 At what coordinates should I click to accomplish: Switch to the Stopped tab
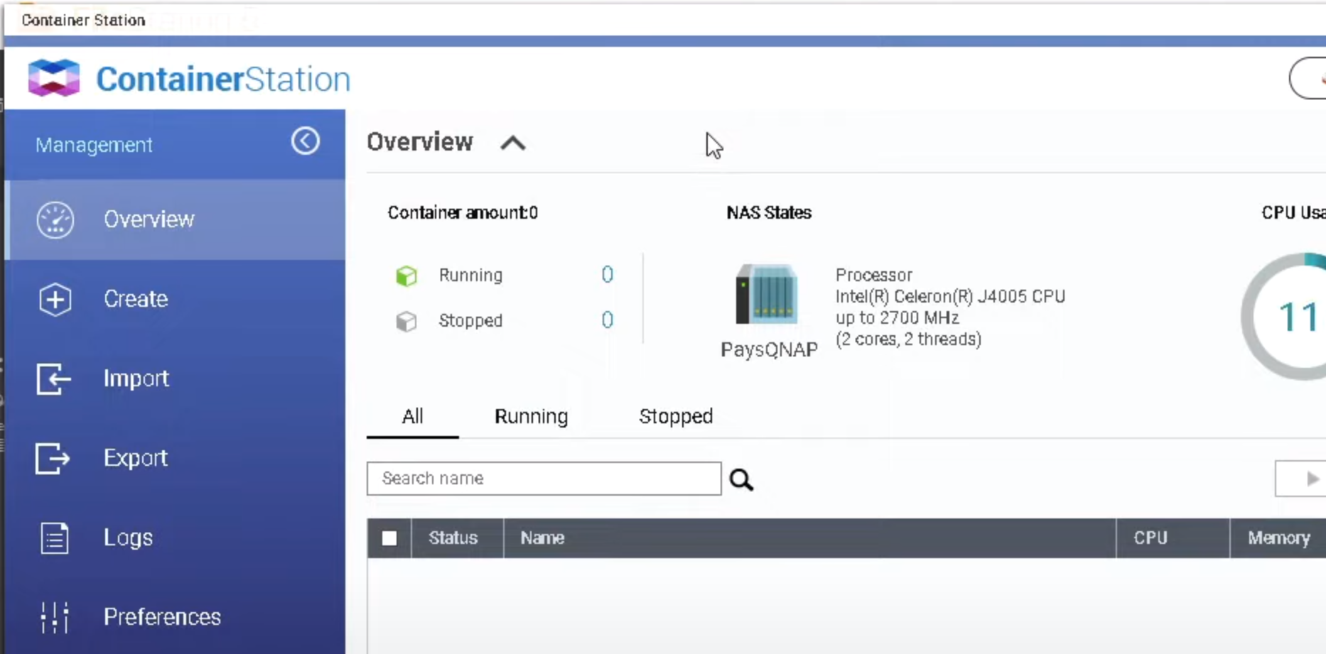click(676, 416)
